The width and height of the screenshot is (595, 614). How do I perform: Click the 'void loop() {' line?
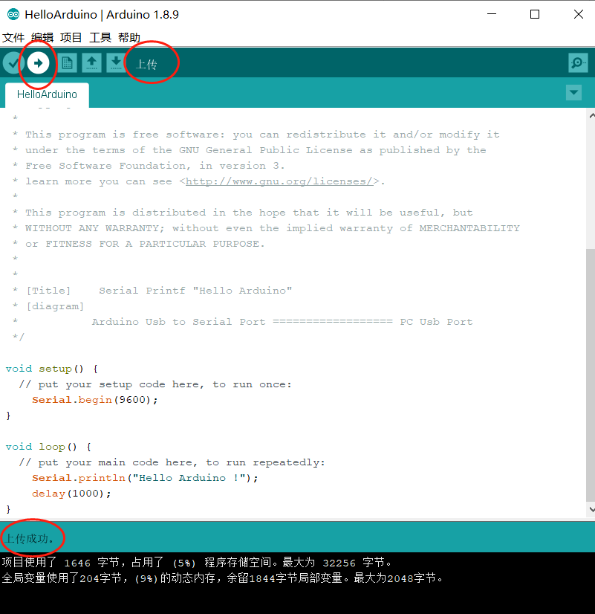(x=48, y=447)
